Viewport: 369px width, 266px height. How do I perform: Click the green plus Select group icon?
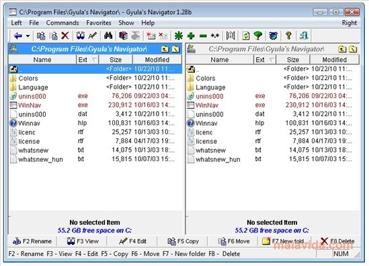tap(191, 36)
